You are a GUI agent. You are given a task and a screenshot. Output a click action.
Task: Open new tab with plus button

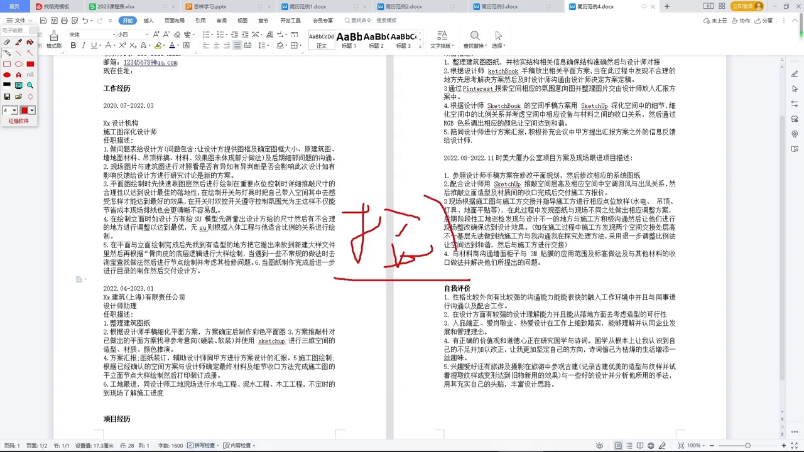667,6
